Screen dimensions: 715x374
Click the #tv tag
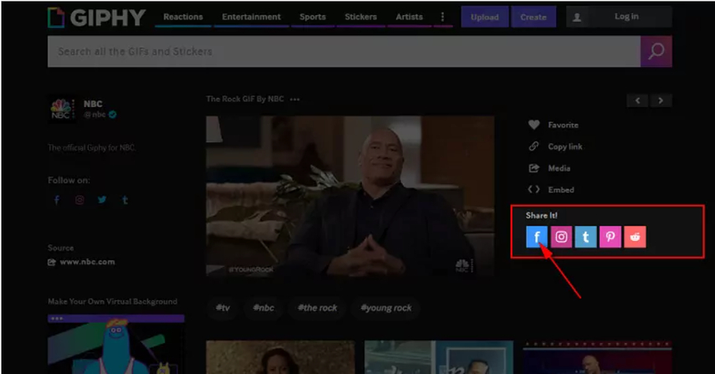point(223,308)
